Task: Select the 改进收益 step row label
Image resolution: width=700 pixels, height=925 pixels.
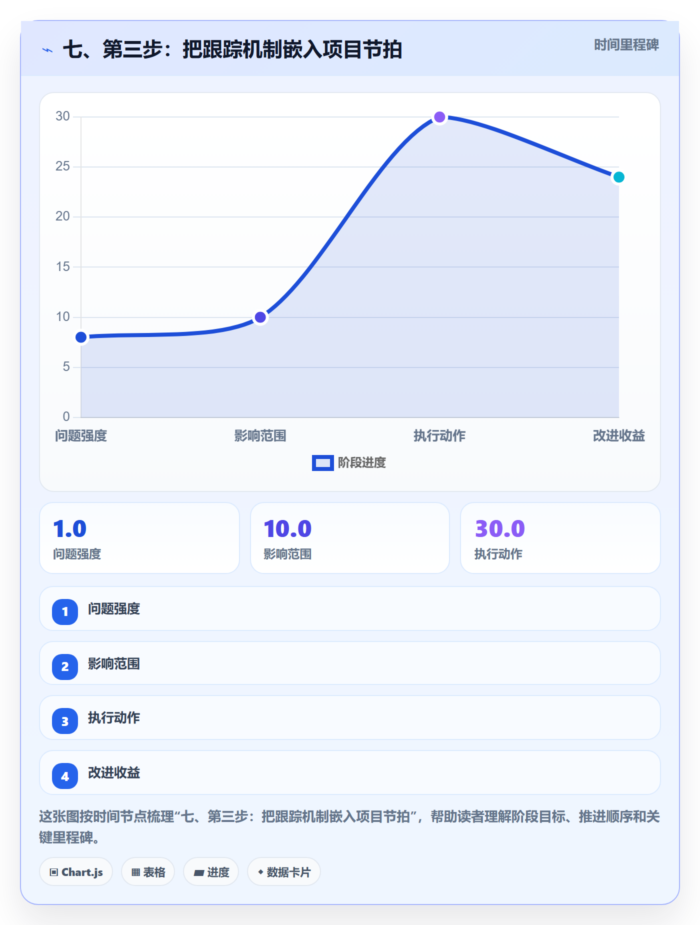Action: (114, 773)
